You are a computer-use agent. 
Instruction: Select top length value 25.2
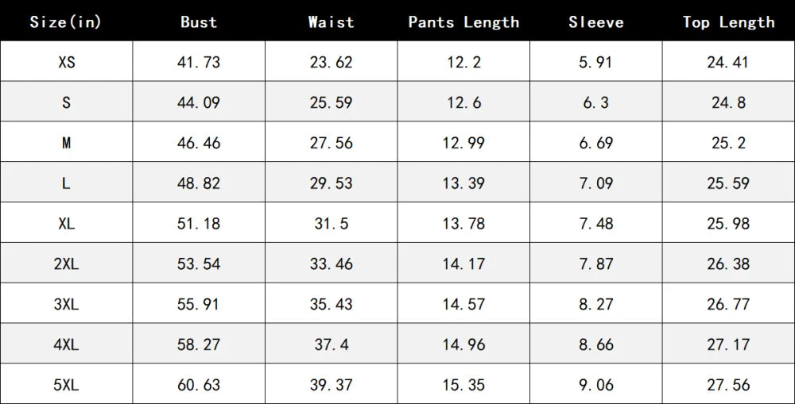[728, 143]
